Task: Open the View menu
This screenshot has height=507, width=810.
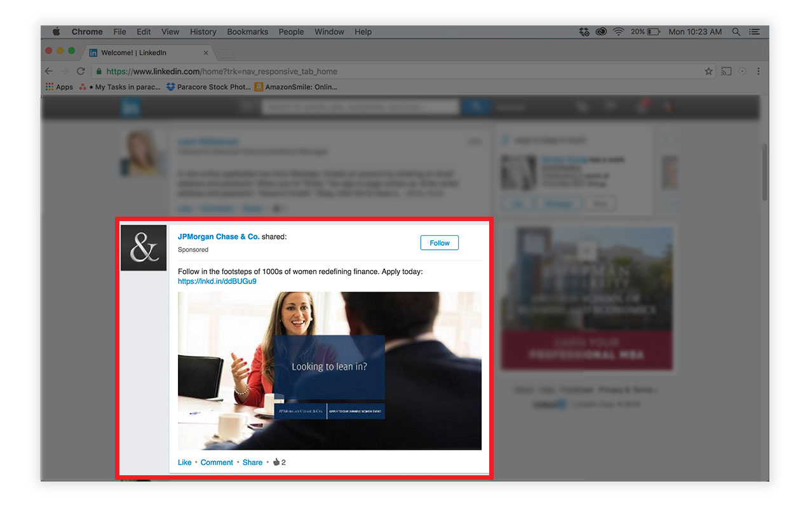Action: [x=170, y=32]
